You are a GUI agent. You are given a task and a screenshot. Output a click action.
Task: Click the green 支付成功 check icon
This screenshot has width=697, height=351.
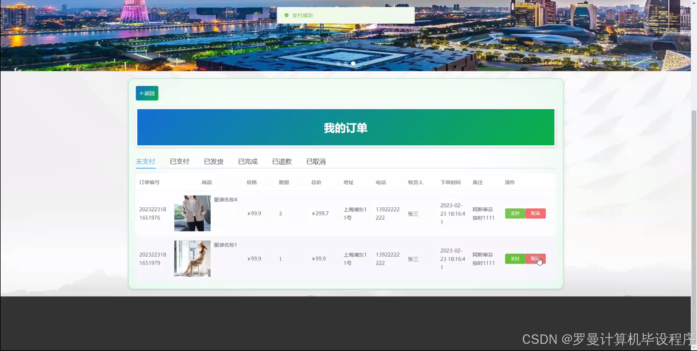286,15
